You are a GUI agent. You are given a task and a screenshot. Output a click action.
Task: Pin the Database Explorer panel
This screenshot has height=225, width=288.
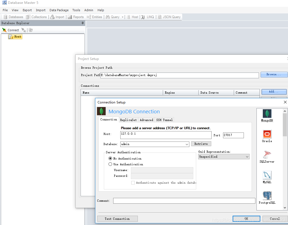(x=82, y=23)
